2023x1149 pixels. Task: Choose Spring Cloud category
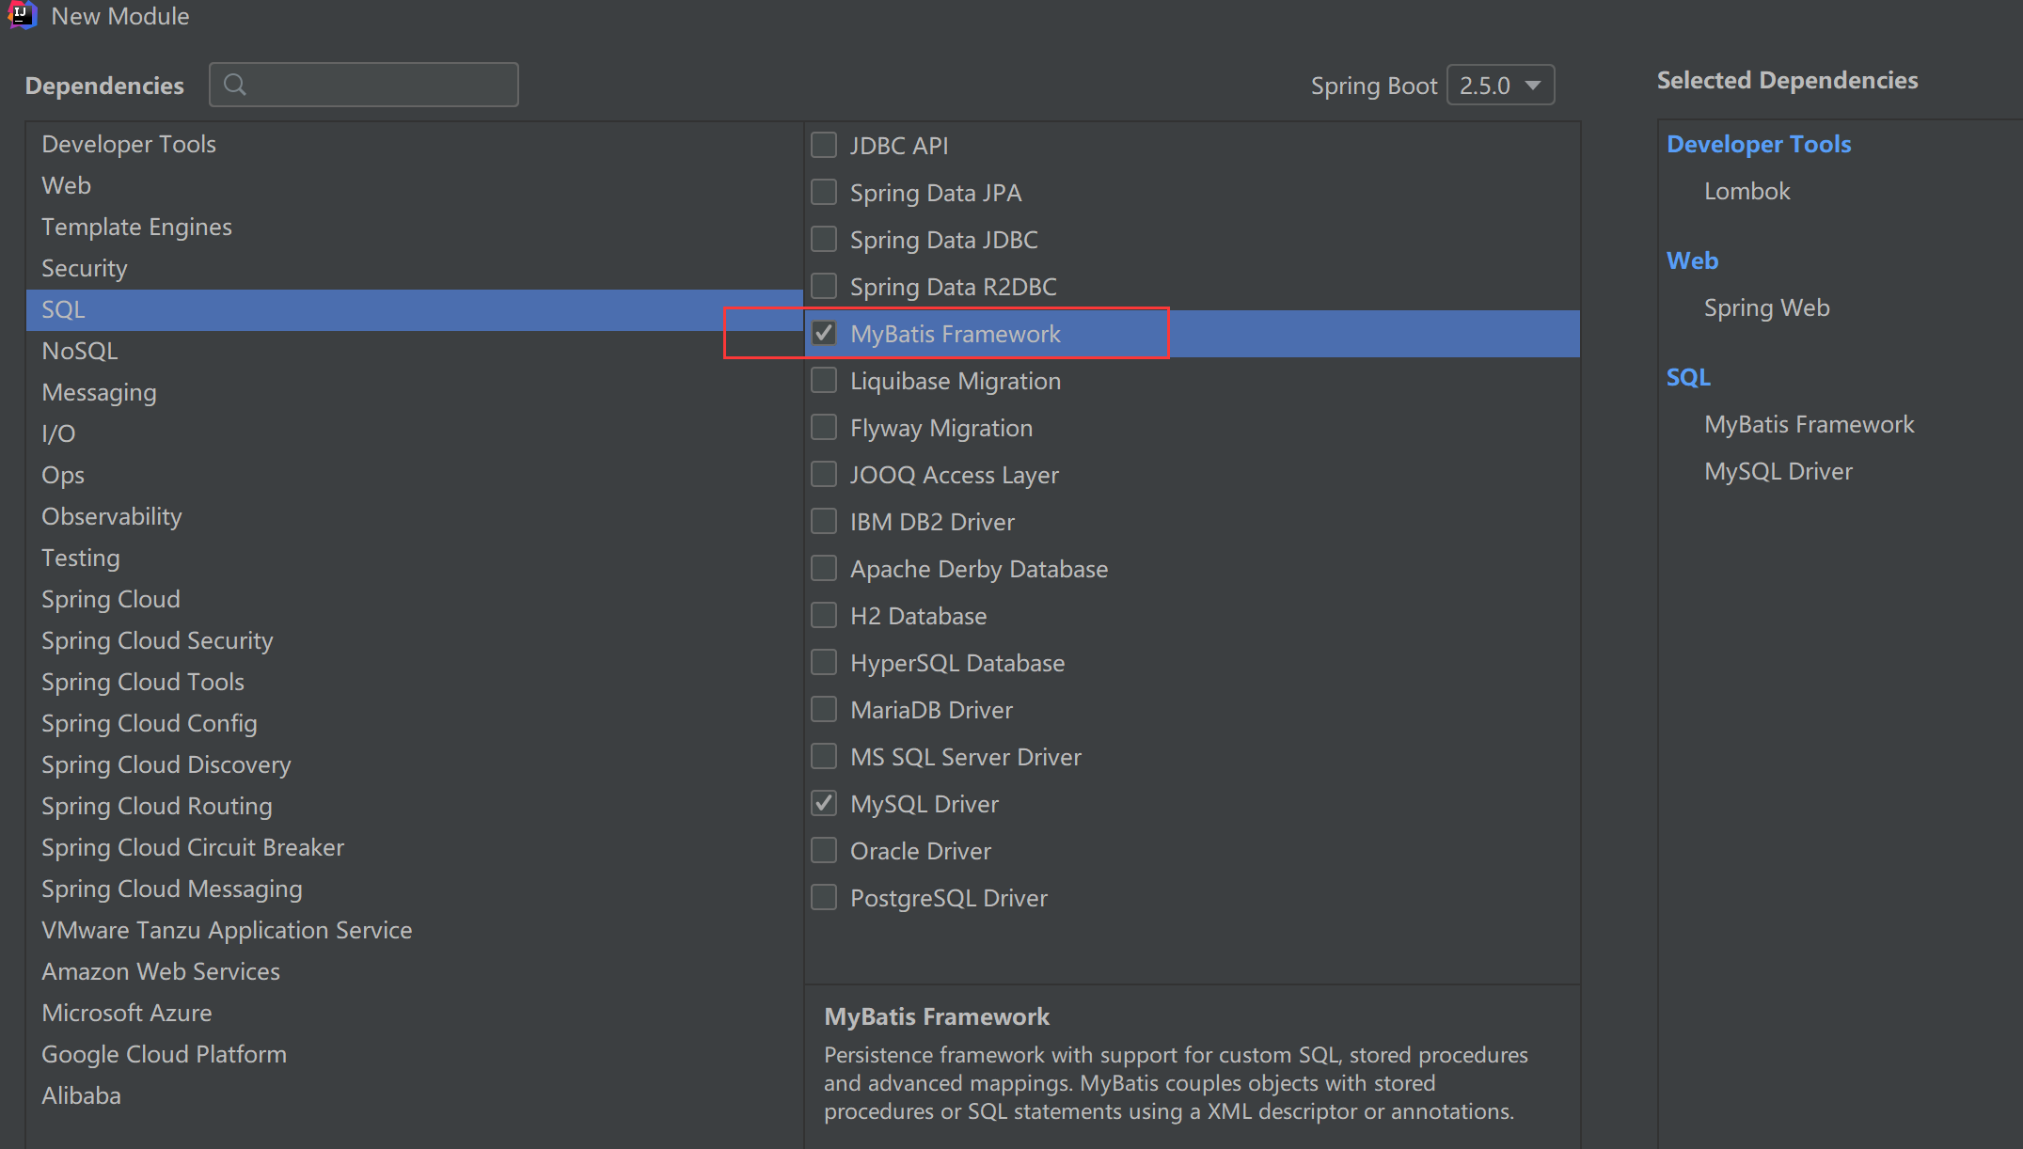tap(415, 599)
